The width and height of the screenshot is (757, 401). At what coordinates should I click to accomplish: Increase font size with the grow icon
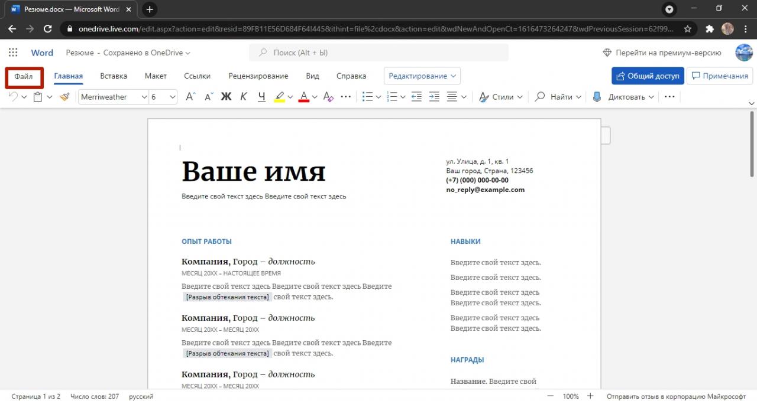(190, 97)
